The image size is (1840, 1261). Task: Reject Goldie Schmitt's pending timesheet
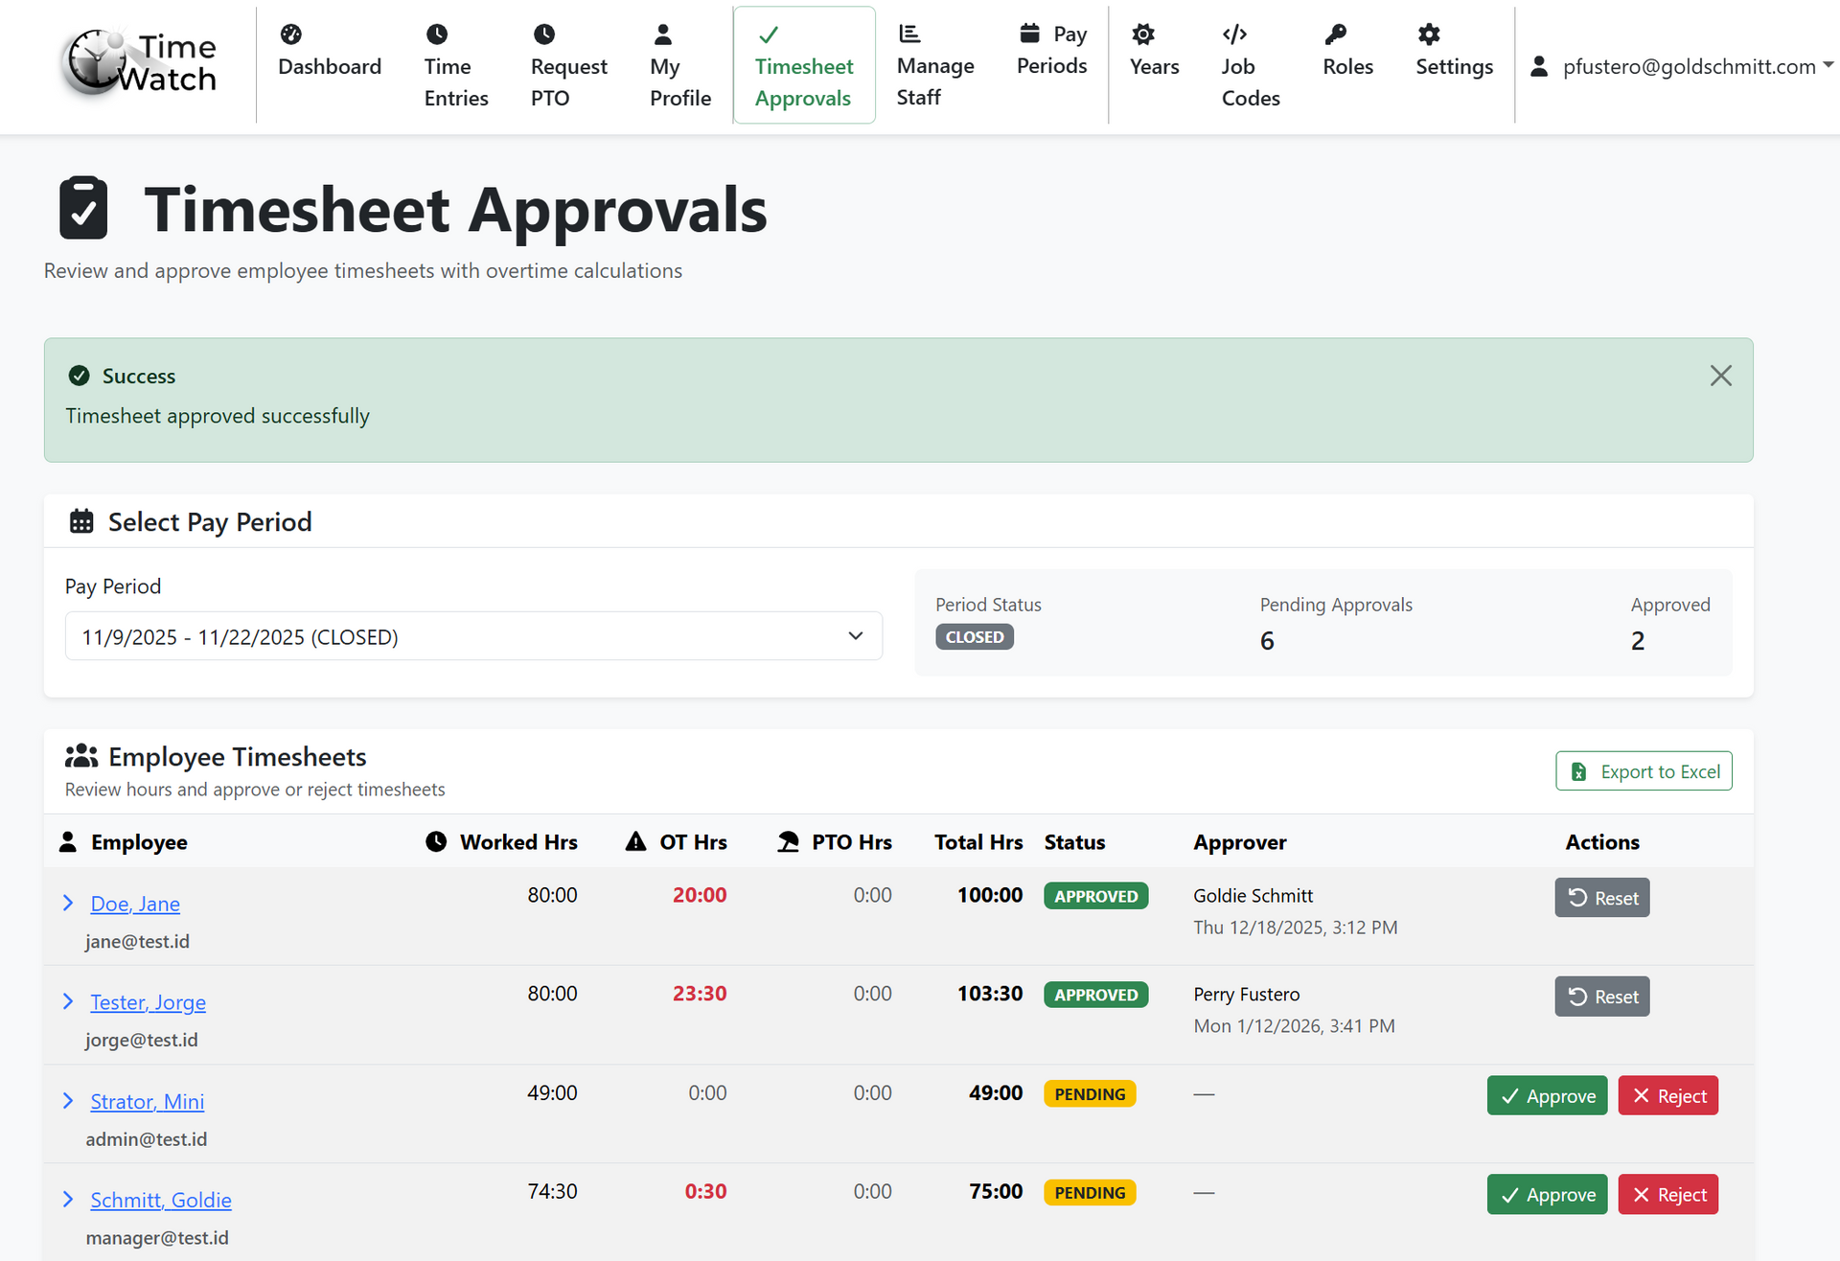pyautogui.click(x=1667, y=1195)
